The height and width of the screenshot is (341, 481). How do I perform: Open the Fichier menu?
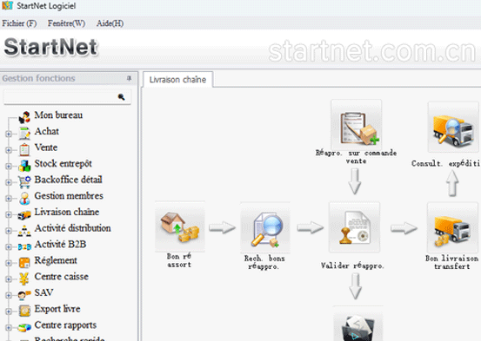(19, 23)
